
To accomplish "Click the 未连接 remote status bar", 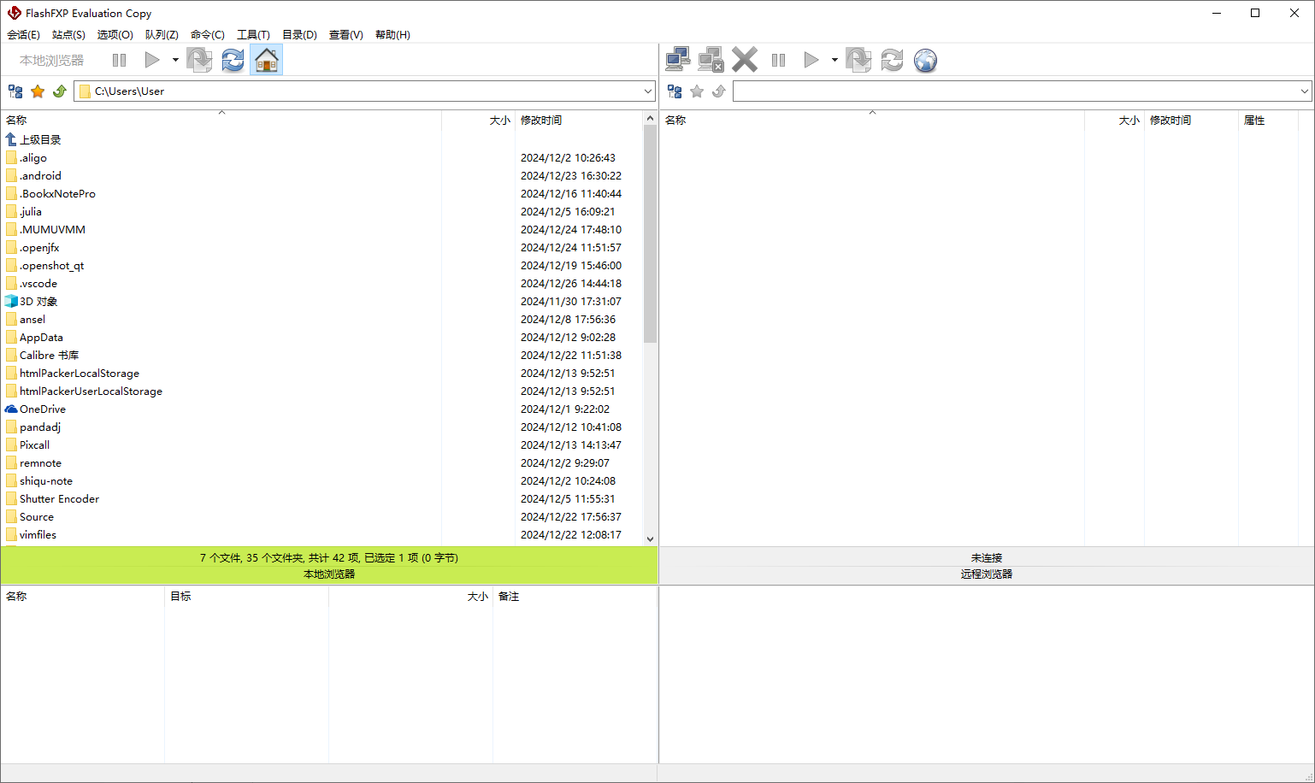I will 987,557.
